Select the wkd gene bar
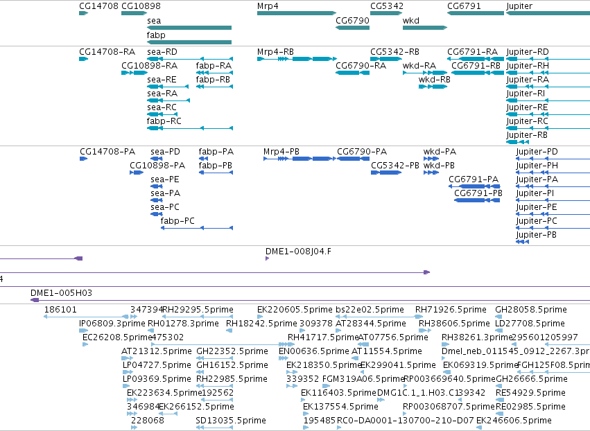This screenshot has width=590, height=431. (425, 28)
